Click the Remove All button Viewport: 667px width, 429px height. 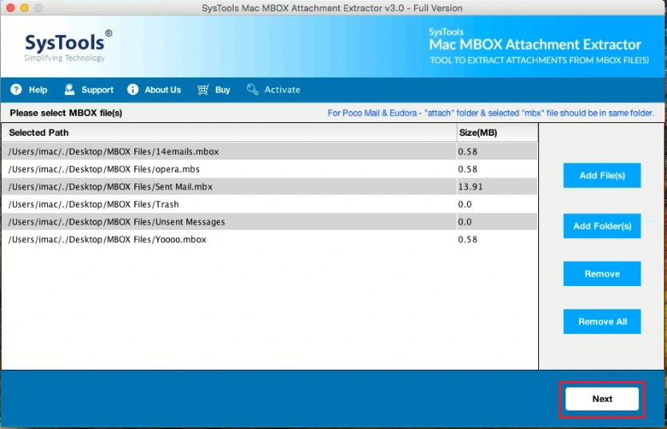(x=602, y=321)
